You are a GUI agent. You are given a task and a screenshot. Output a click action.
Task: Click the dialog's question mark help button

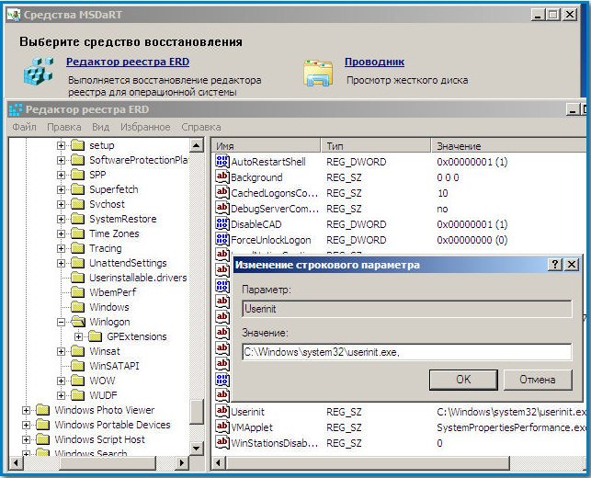coord(555,265)
